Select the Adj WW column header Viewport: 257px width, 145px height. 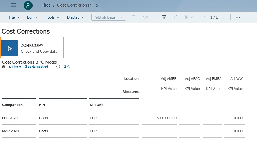236,79
